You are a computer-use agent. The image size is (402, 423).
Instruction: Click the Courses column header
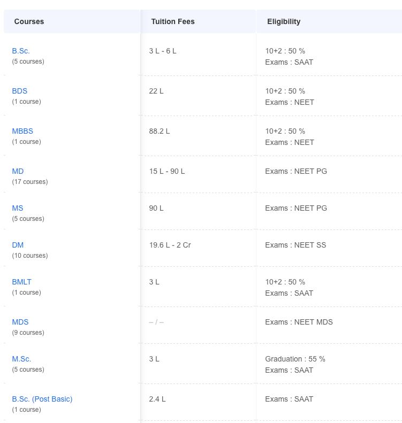(29, 21)
